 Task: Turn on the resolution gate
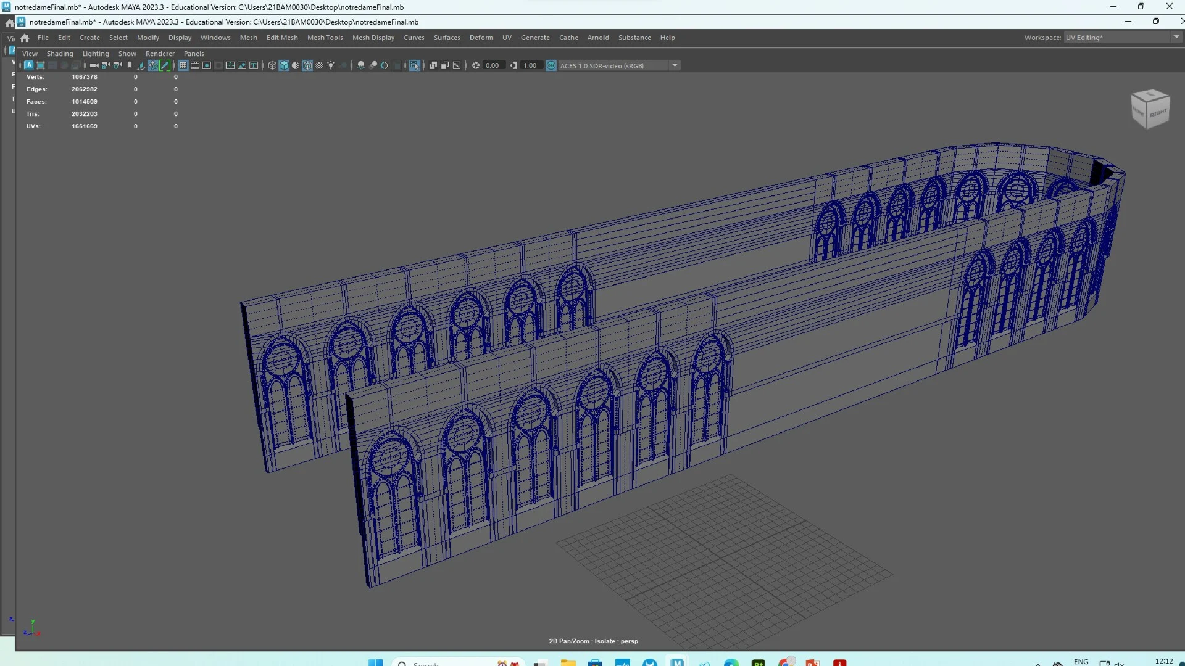pyautogui.click(x=207, y=65)
